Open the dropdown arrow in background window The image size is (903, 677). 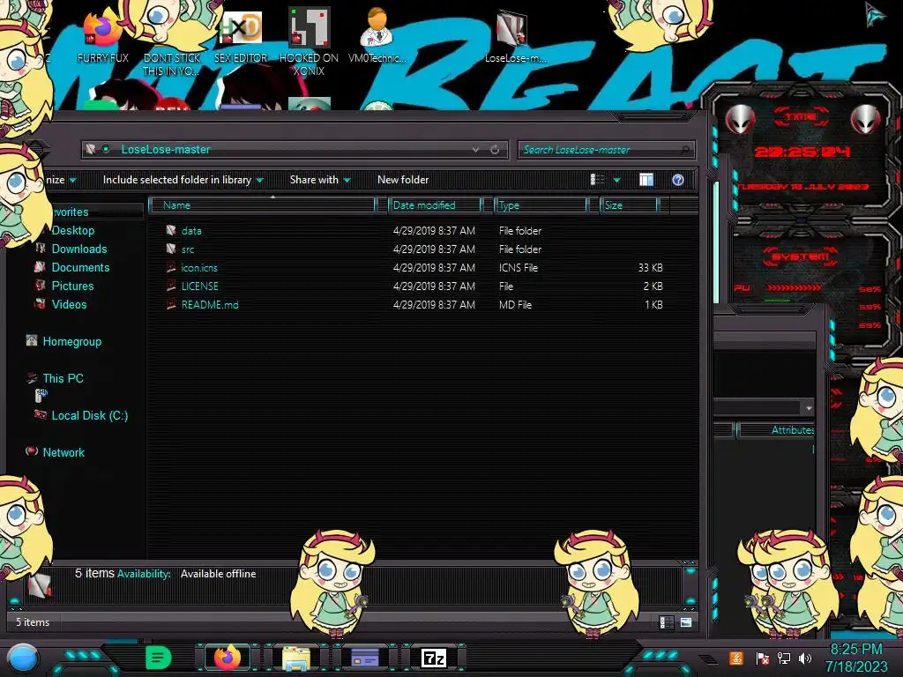click(x=809, y=407)
